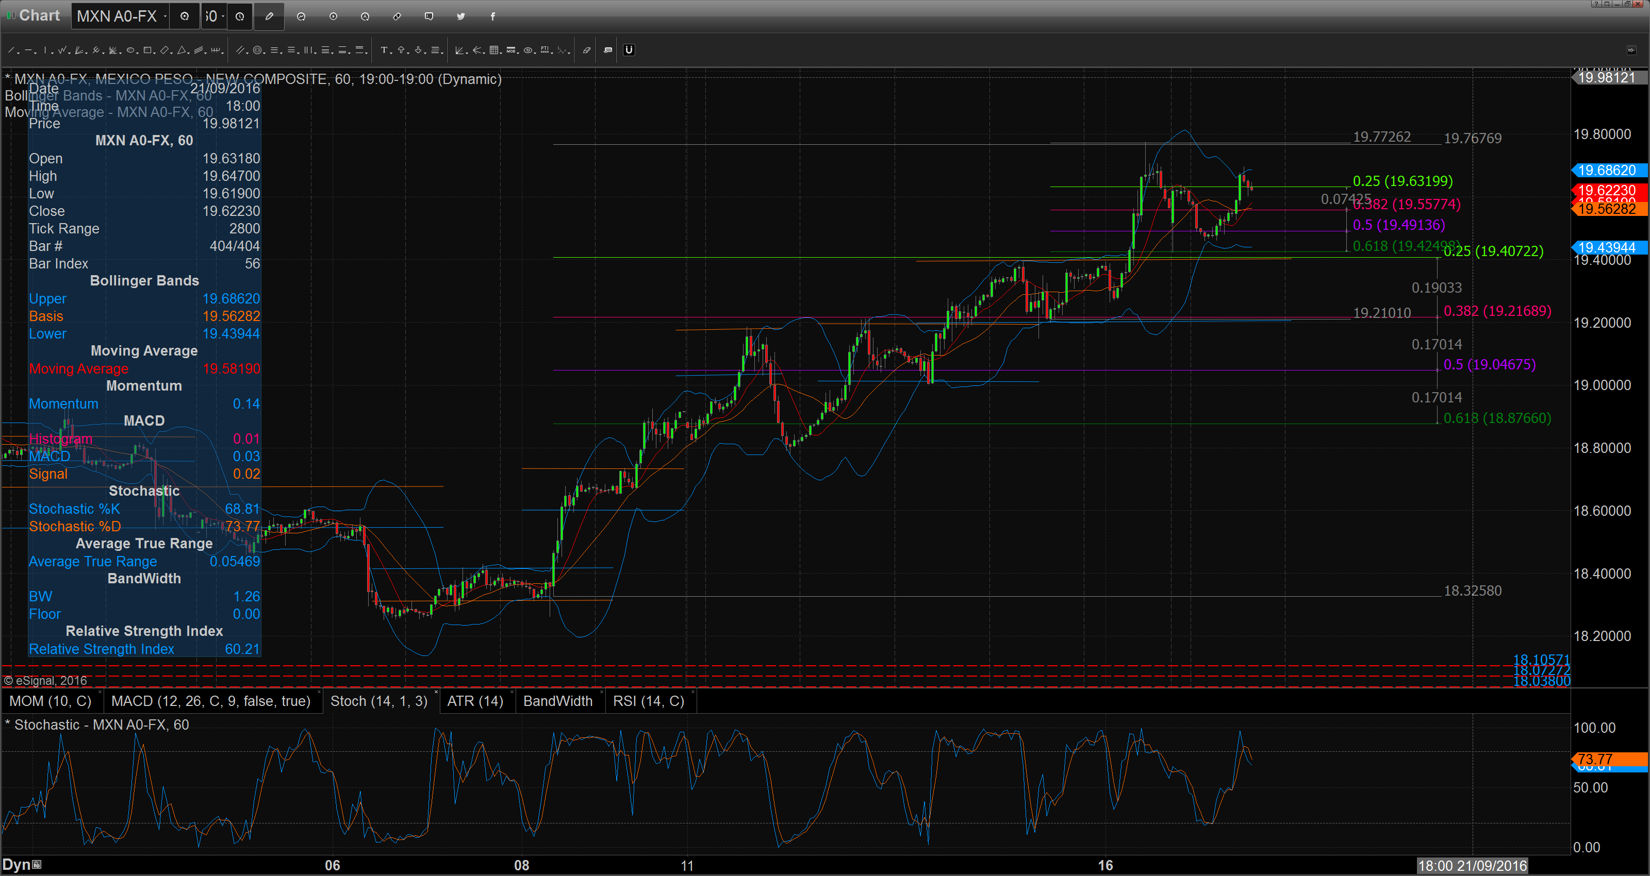This screenshot has height=876, width=1650.
Task: Close the ATR (14) study tab
Action: (x=512, y=693)
